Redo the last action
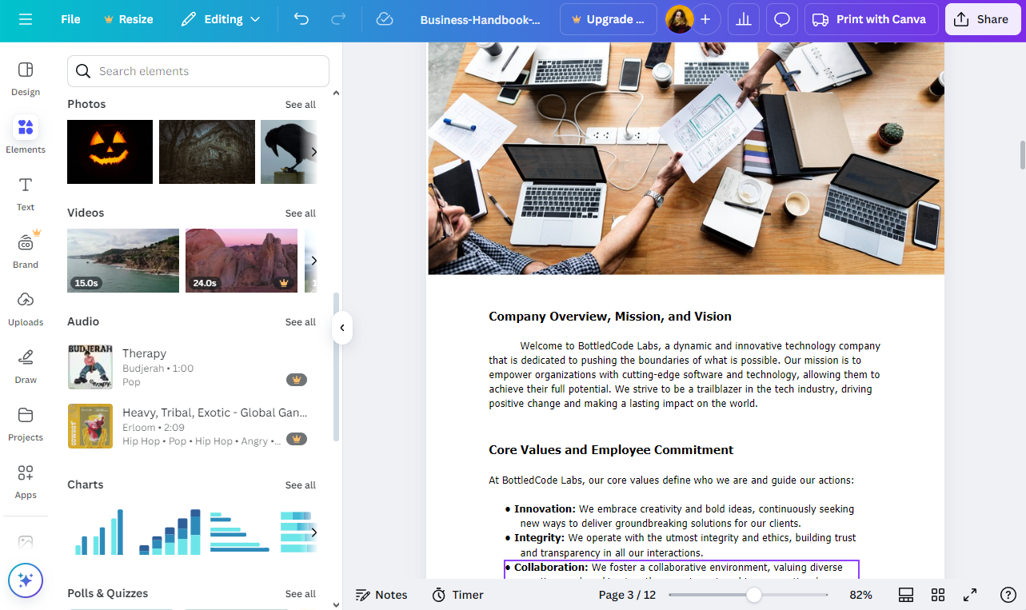Screen dimensions: 1026x610 338,19
